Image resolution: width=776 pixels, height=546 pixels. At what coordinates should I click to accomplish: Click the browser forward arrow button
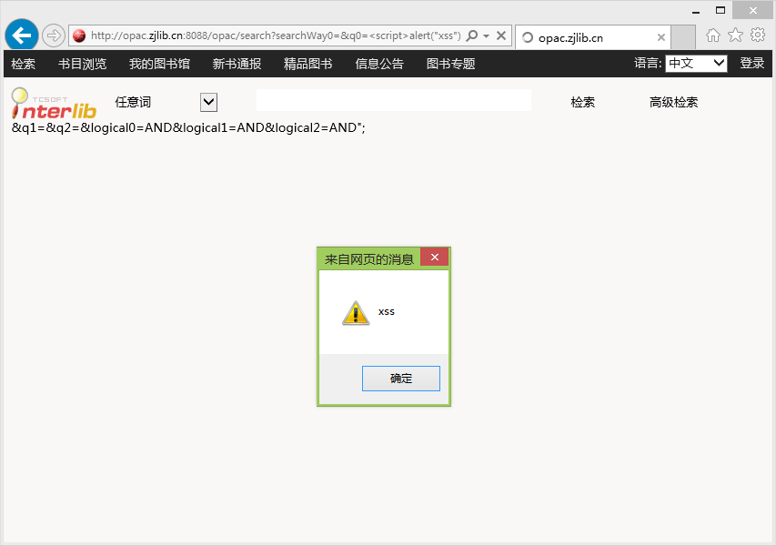click(x=53, y=35)
